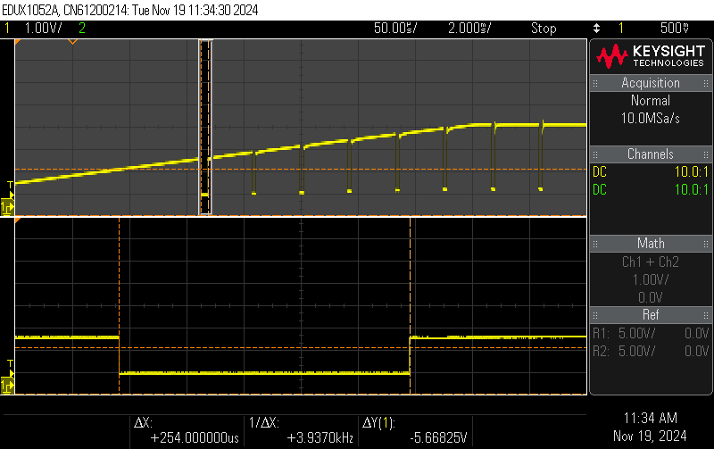The height and width of the screenshot is (449, 714).
Task: Click the right grip dots of Math header
Action: click(706, 244)
